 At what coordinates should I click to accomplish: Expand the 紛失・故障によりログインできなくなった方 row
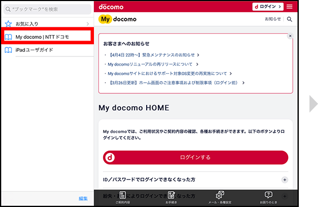click(x=195, y=196)
